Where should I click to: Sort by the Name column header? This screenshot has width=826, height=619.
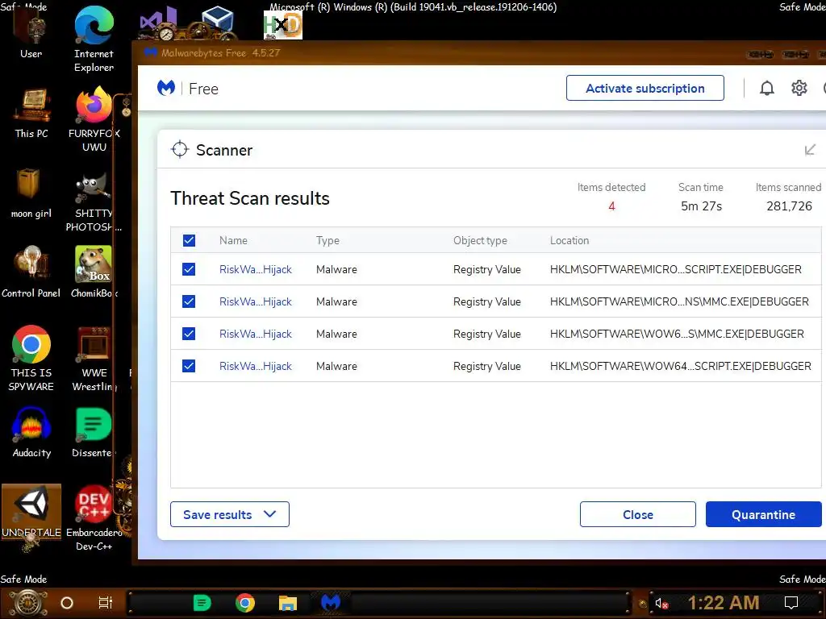pyautogui.click(x=233, y=240)
